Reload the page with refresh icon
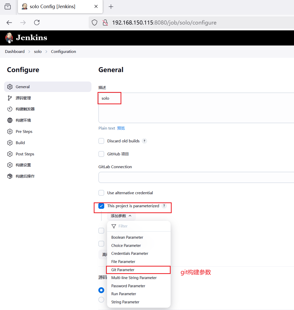 37,22
